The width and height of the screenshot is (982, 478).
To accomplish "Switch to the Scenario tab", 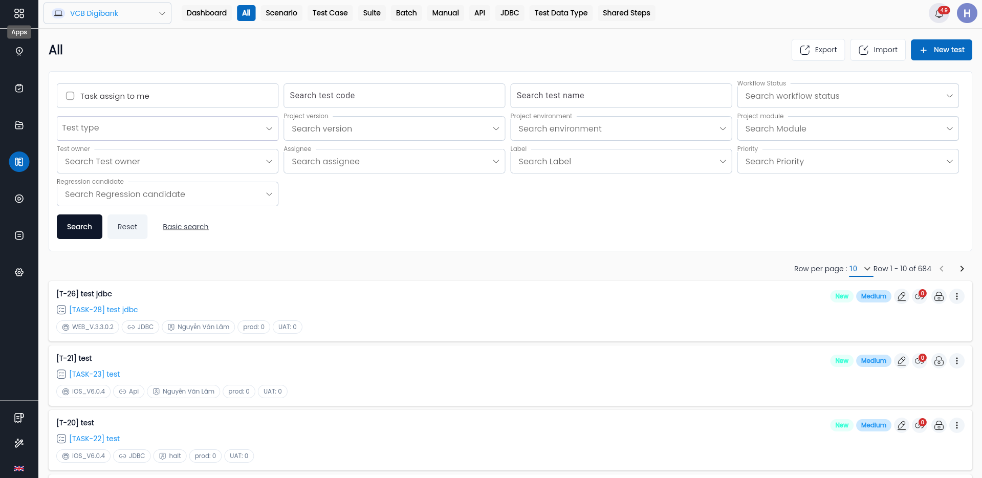I will click(x=281, y=13).
